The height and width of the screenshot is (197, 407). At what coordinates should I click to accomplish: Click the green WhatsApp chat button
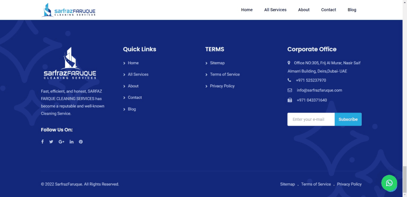(389, 183)
